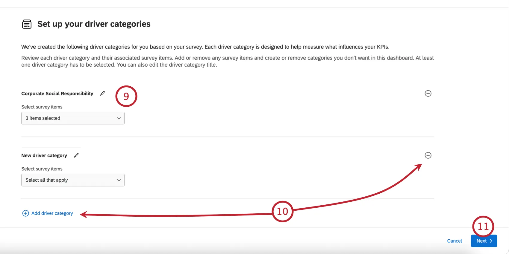The height and width of the screenshot is (254, 509).
Task: Expand chevron on 3 items selected box
Action: click(x=119, y=118)
